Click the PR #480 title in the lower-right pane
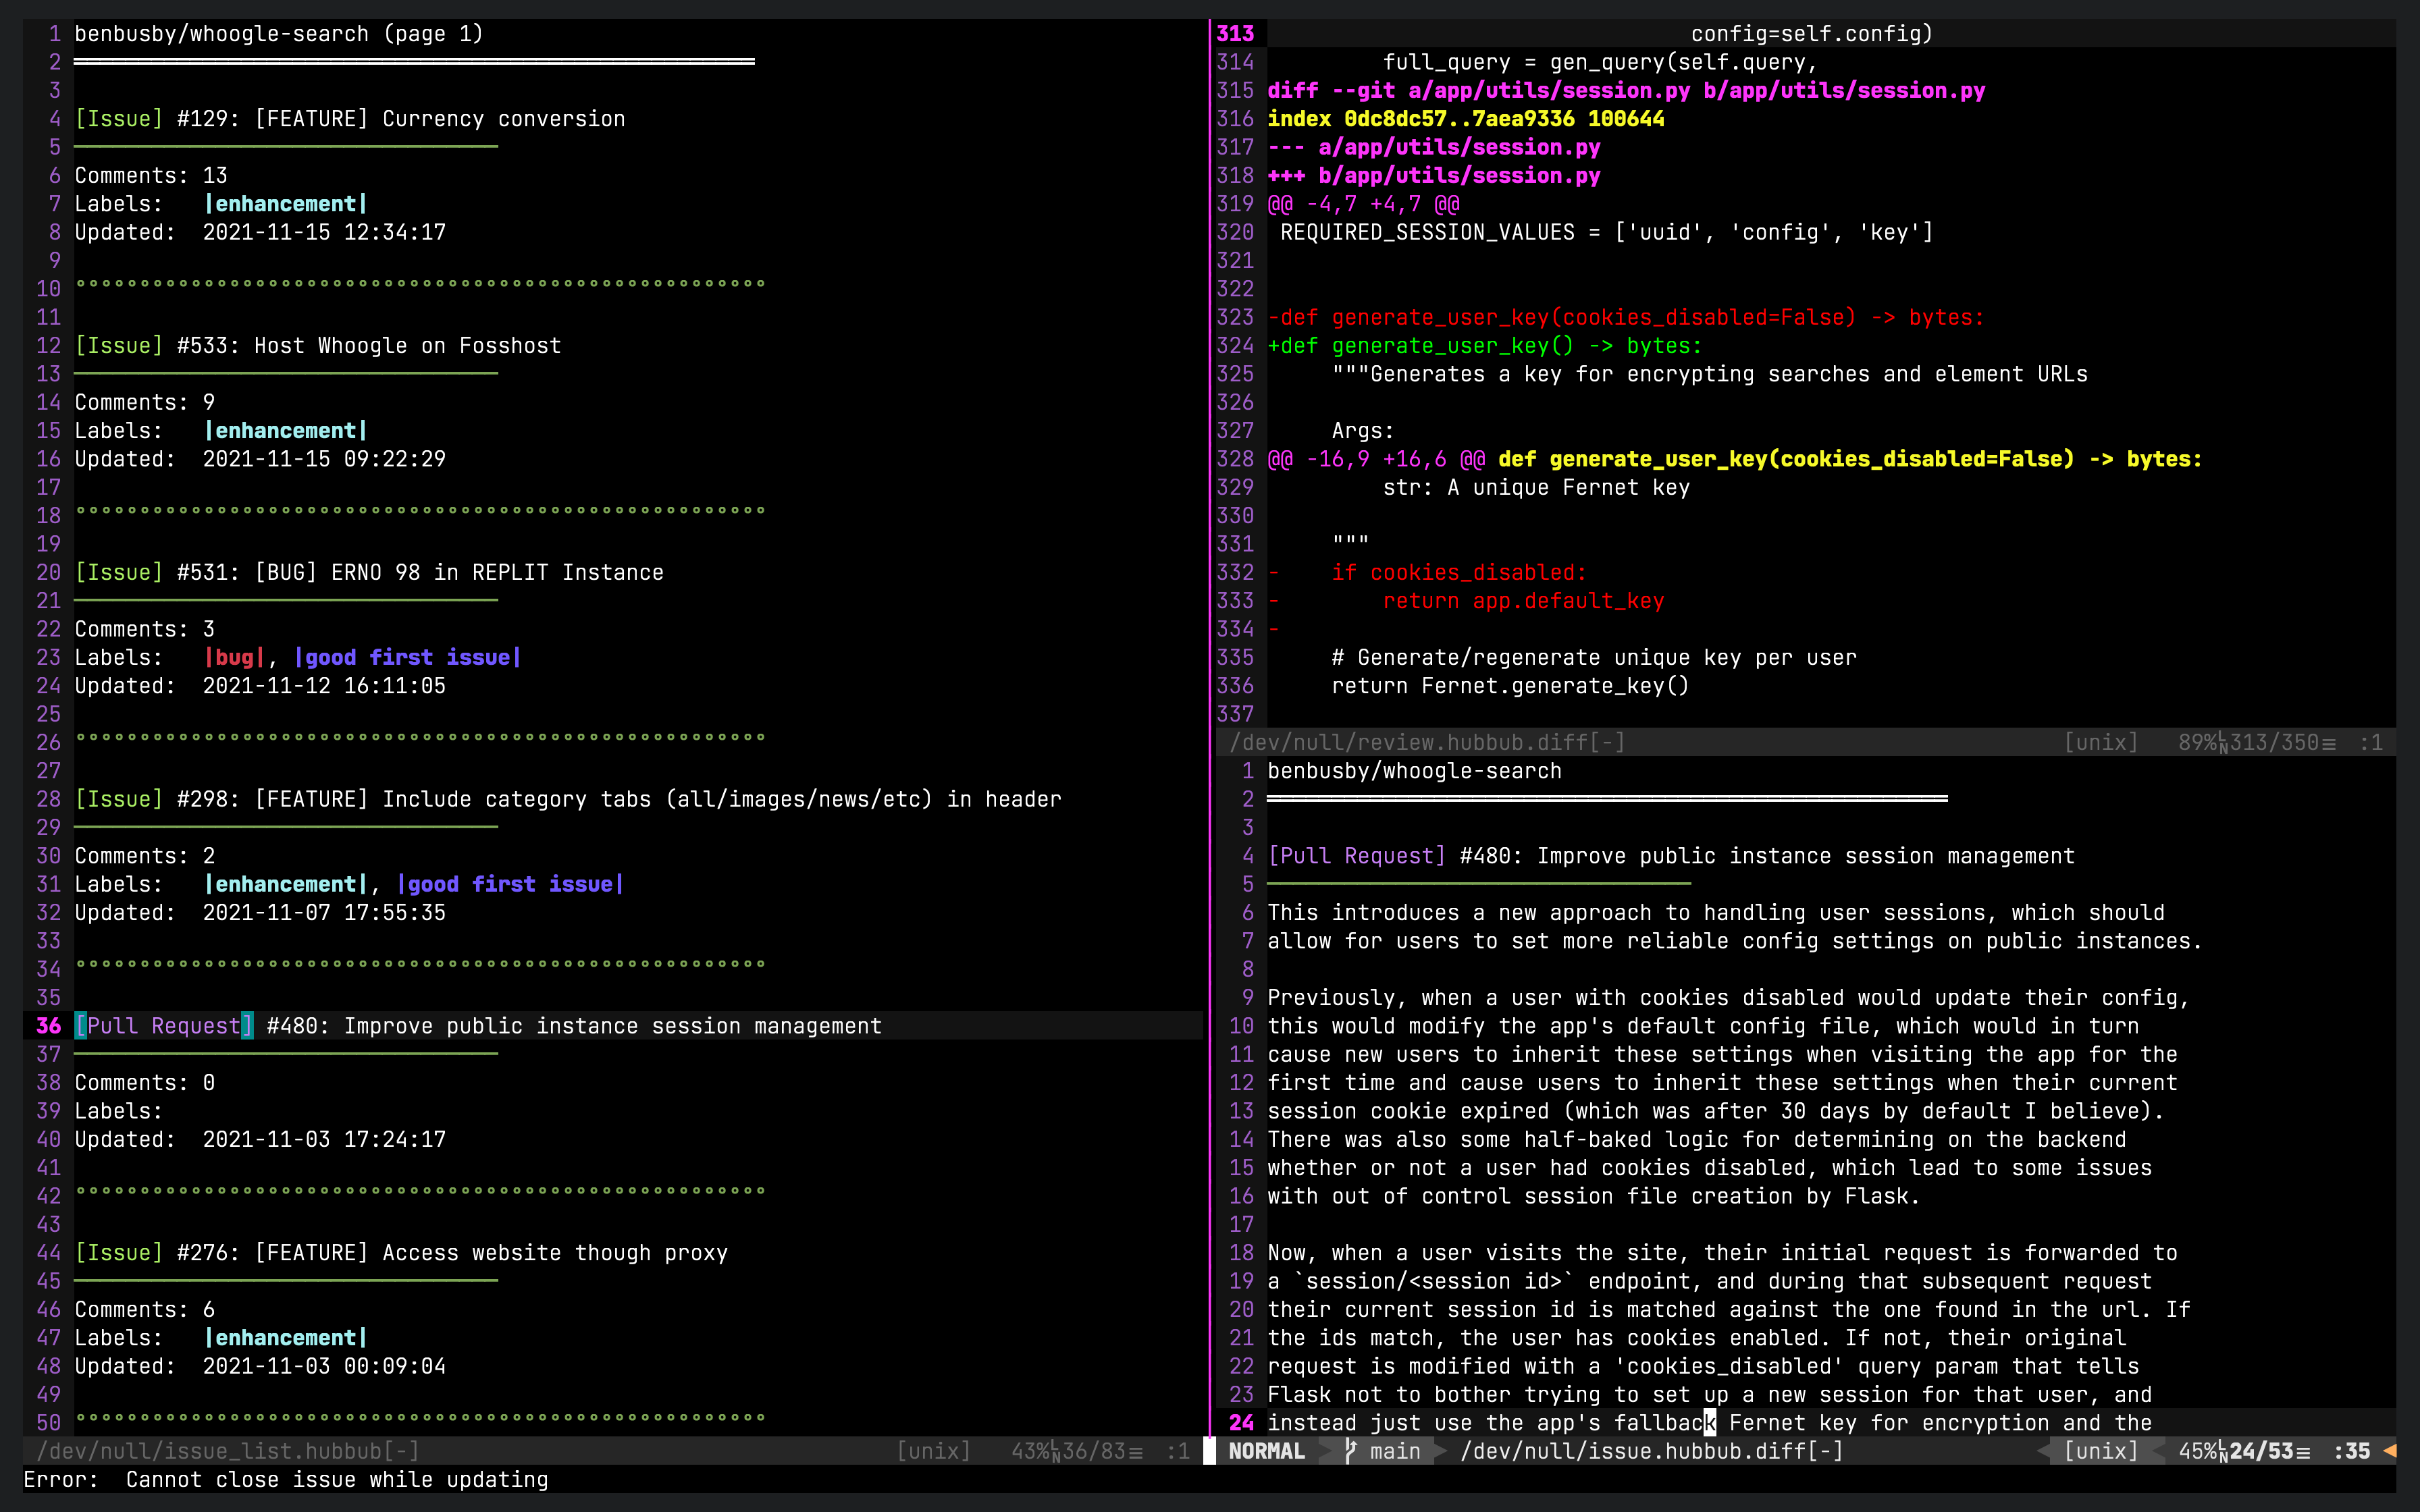Image resolution: width=2420 pixels, height=1512 pixels. 1671,857
